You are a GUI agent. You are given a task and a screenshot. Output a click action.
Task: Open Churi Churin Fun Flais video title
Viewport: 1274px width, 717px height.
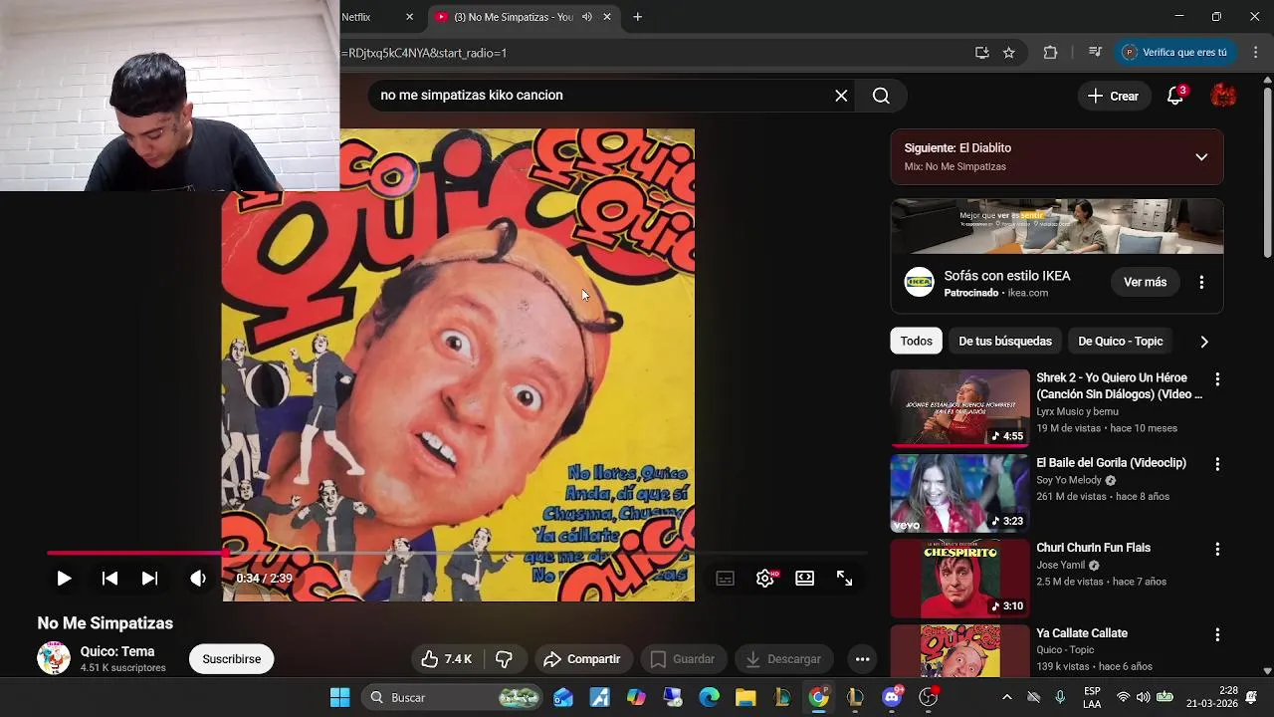pos(1093,548)
